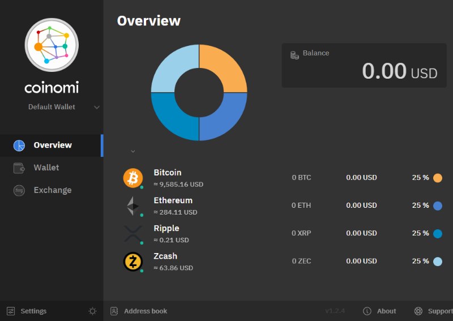The height and width of the screenshot is (321, 453).
Task: Select the Bitcoin name label
Action: tap(168, 173)
